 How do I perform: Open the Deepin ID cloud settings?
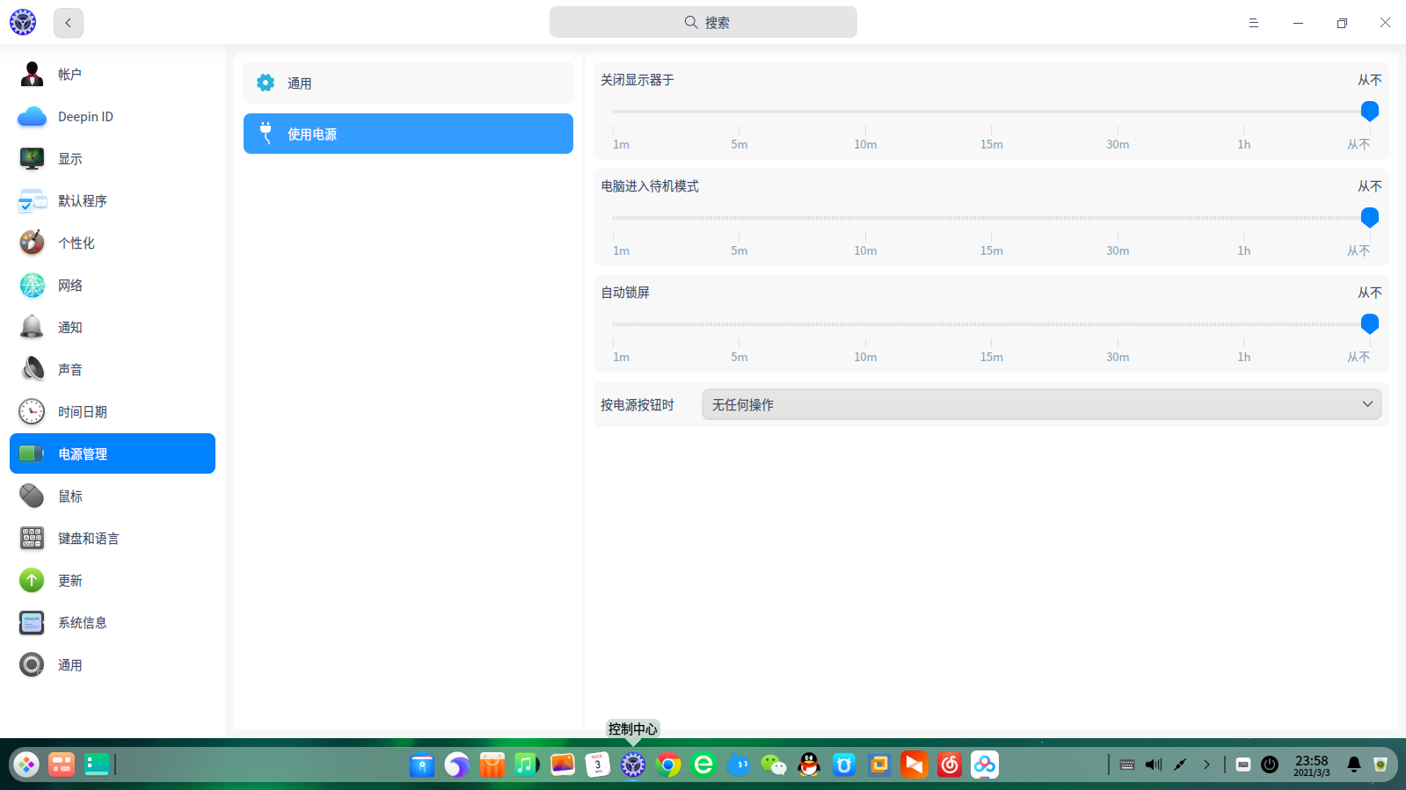pyautogui.click(x=113, y=117)
